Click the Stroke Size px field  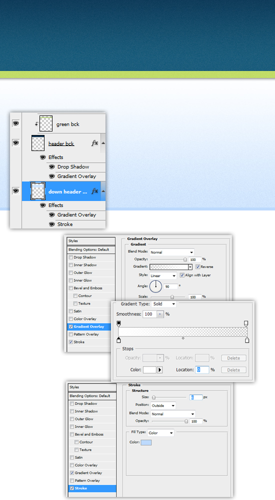coord(196,397)
